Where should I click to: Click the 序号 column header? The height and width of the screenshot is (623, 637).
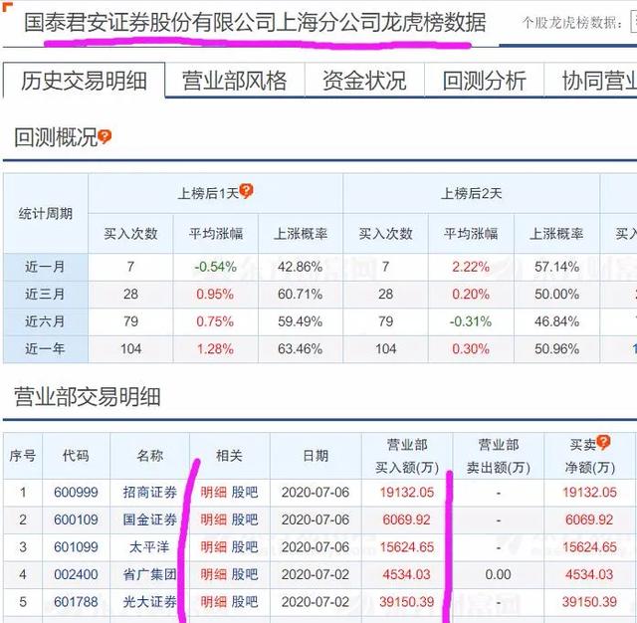(x=23, y=456)
